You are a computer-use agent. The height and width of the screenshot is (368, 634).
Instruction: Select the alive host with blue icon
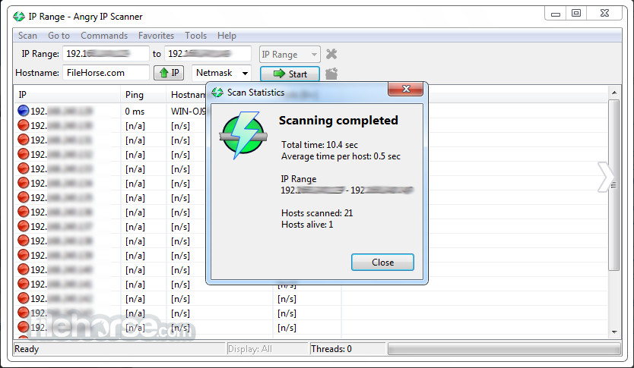pos(24,111)
